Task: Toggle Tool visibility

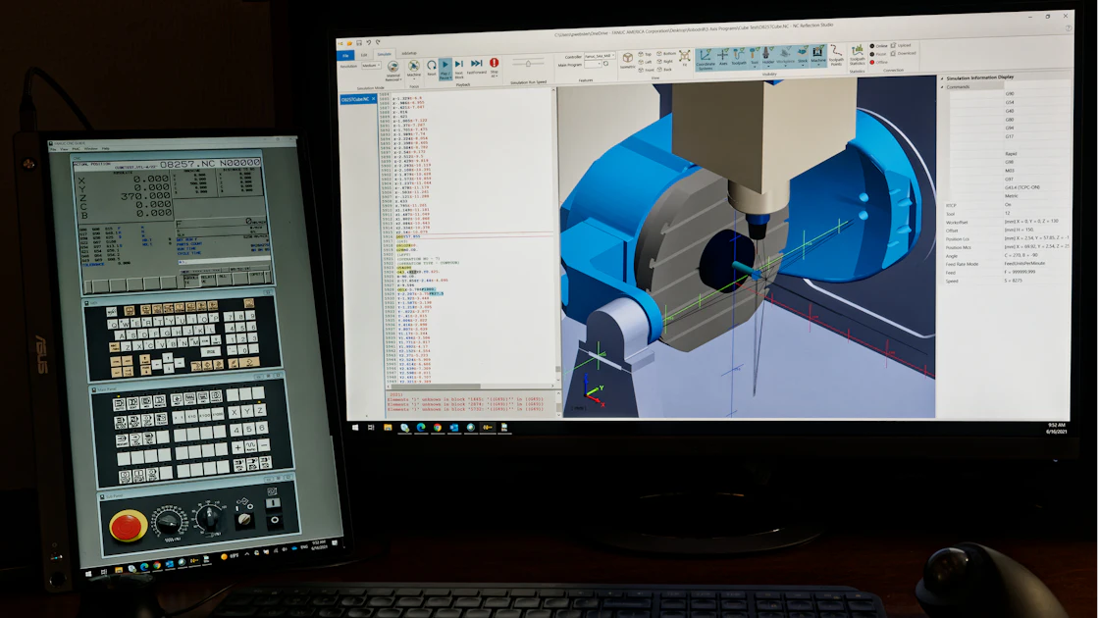Action: click(755, 58)
